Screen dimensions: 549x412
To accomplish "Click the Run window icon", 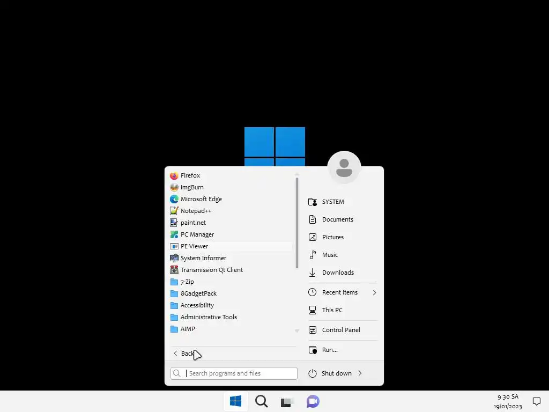I will [313, 350].
